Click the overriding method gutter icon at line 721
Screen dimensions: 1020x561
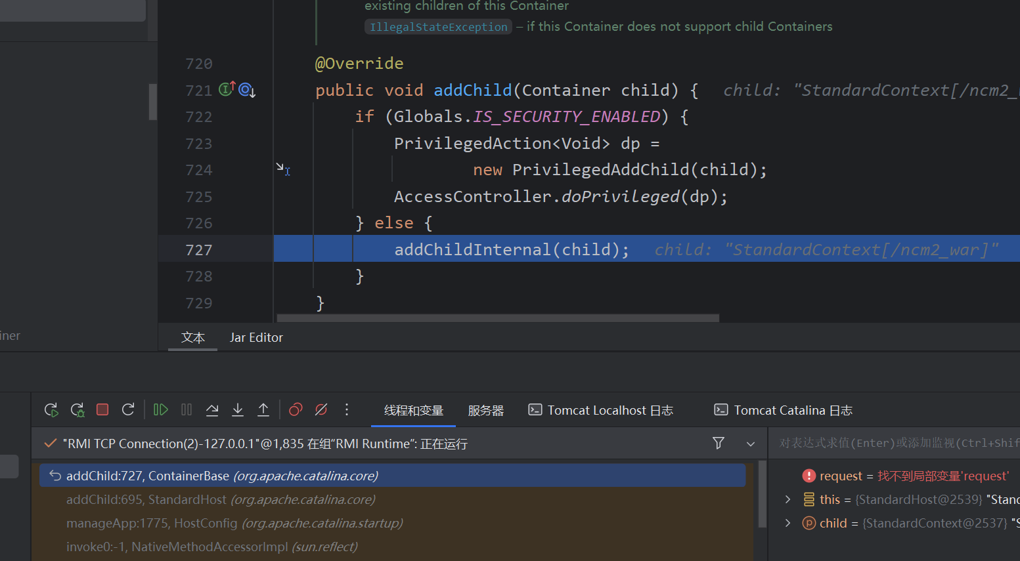point(227,89)
